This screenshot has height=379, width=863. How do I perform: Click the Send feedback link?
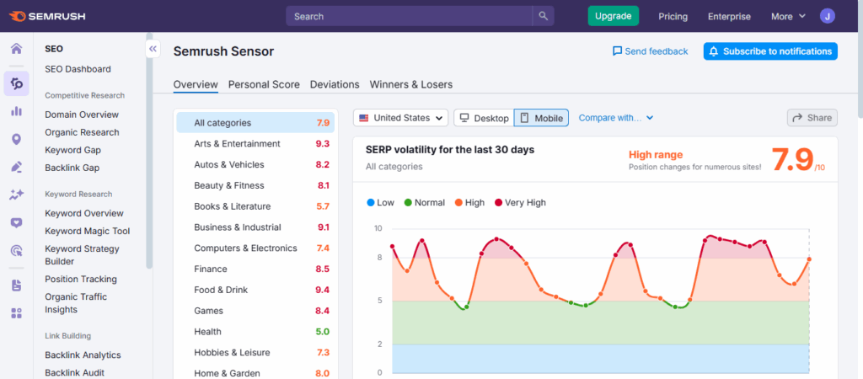[651, 51]
